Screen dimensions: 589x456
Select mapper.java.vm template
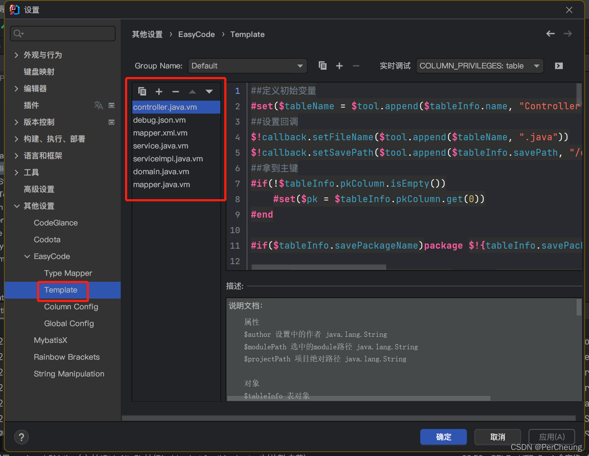pos(176,185)
